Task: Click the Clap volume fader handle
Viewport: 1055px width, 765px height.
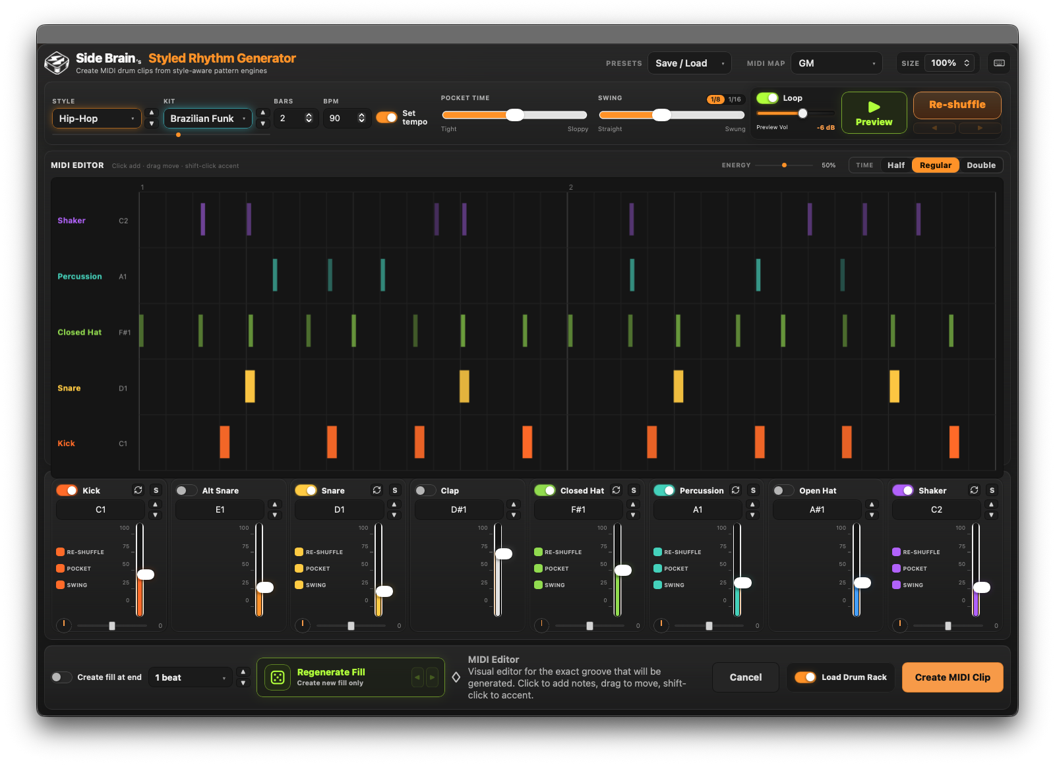Action: click(504, 554)
